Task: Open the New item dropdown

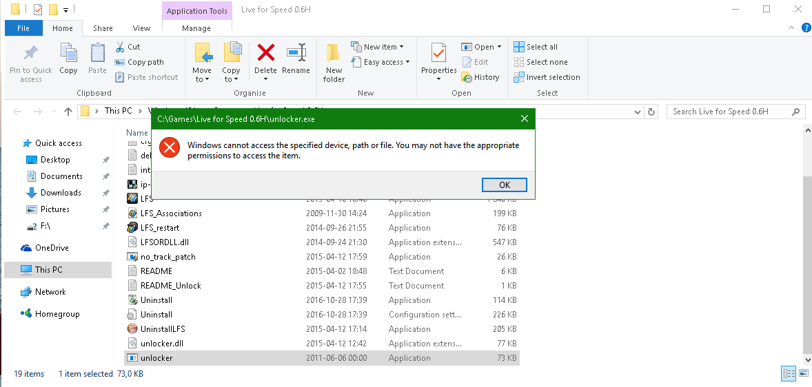Action: click(x=377, y=47)
